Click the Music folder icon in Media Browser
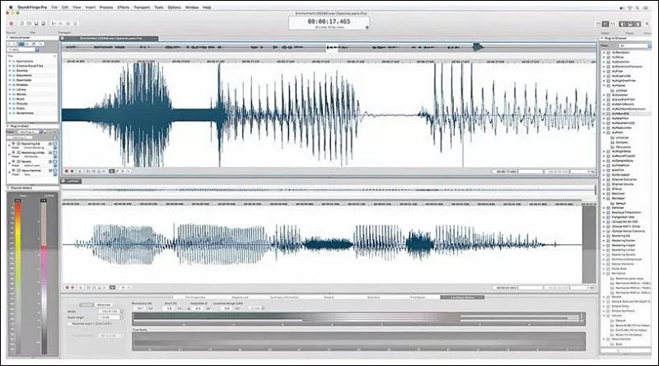Screen dimensions: 659x366 point(13,99)
